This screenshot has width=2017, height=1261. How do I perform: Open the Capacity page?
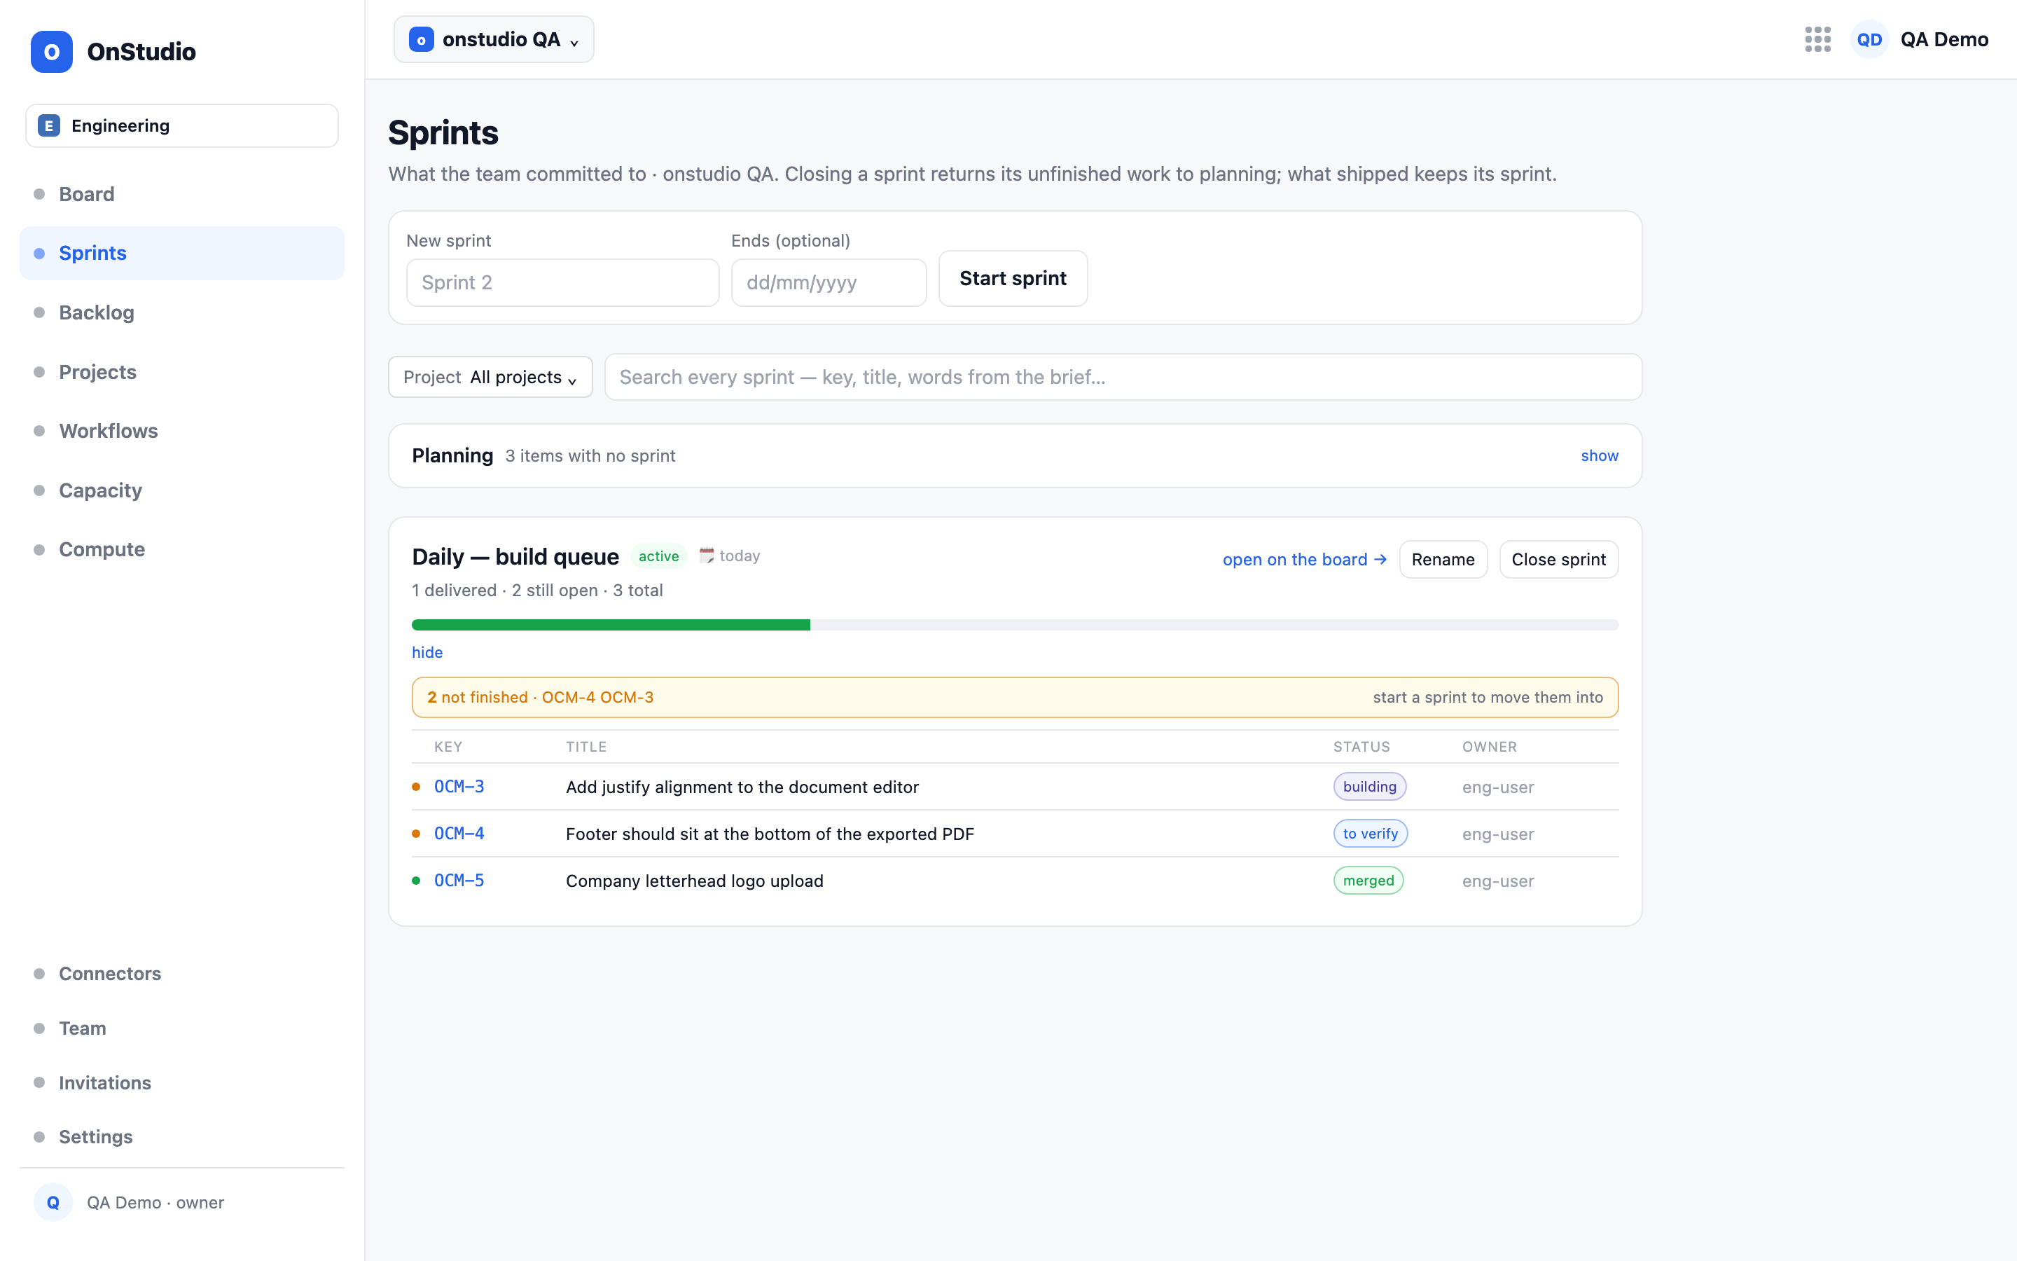tap(181, 490)
